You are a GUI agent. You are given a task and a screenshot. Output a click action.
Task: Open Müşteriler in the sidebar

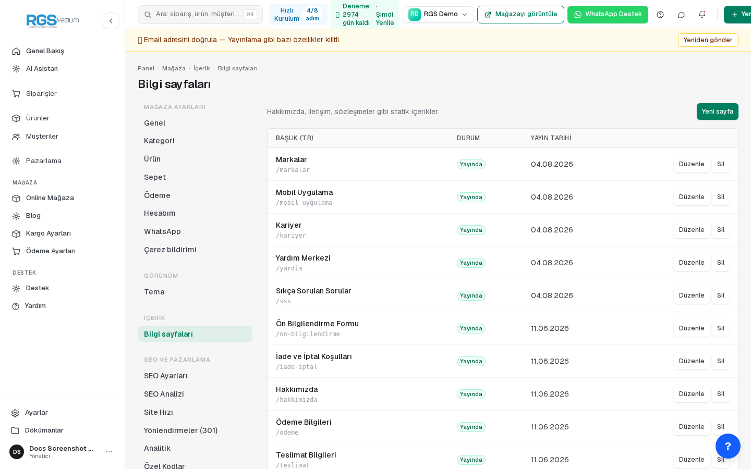click(x=62, y=137)
